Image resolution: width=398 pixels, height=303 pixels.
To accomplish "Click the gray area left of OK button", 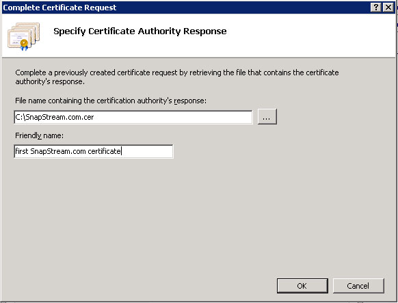I will click(x=140, y=286).
